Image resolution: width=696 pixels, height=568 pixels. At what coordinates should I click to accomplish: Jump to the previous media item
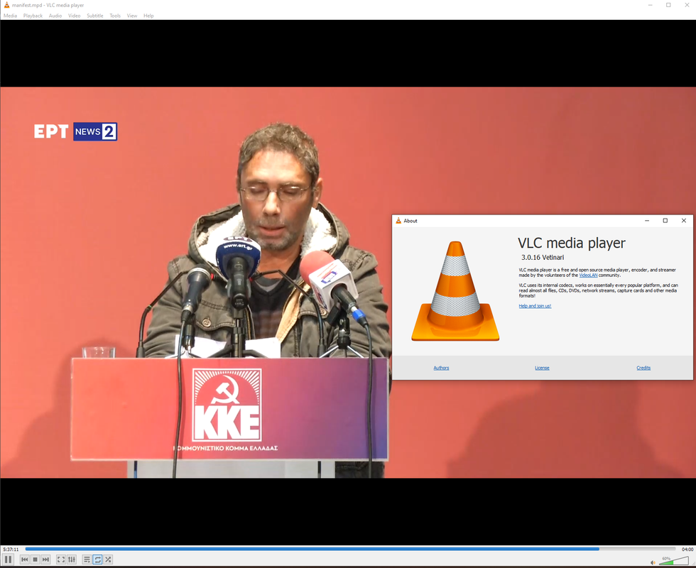25,559
